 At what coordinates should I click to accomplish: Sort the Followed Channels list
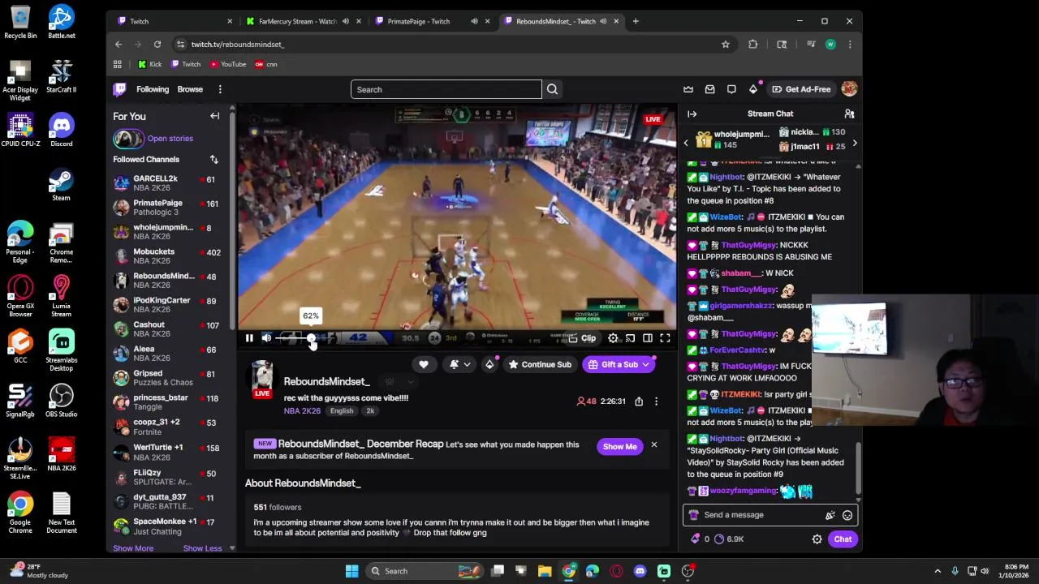tap(213, 160)
